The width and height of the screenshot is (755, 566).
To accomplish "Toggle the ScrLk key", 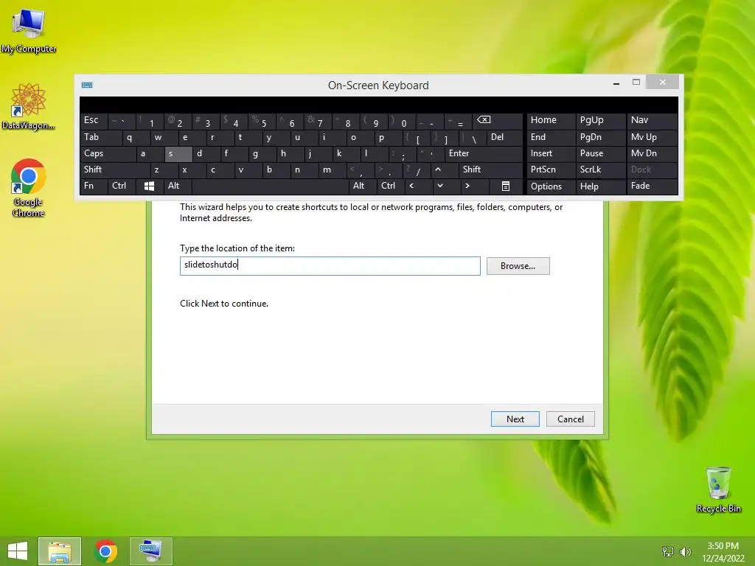I will [600, 170].
